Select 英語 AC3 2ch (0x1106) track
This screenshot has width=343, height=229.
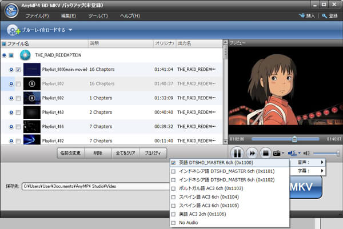[229, 214]
